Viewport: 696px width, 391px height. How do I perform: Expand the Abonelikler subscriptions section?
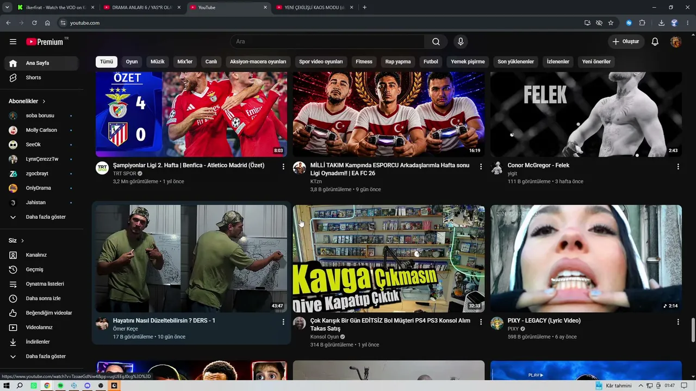coord(27,101)
